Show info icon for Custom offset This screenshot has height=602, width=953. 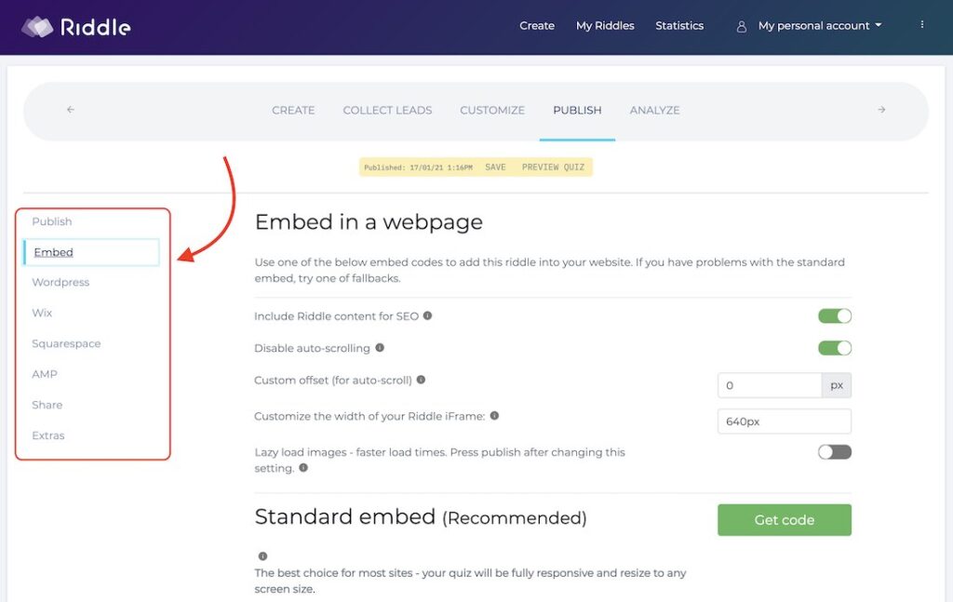click(x=421, y=380)
